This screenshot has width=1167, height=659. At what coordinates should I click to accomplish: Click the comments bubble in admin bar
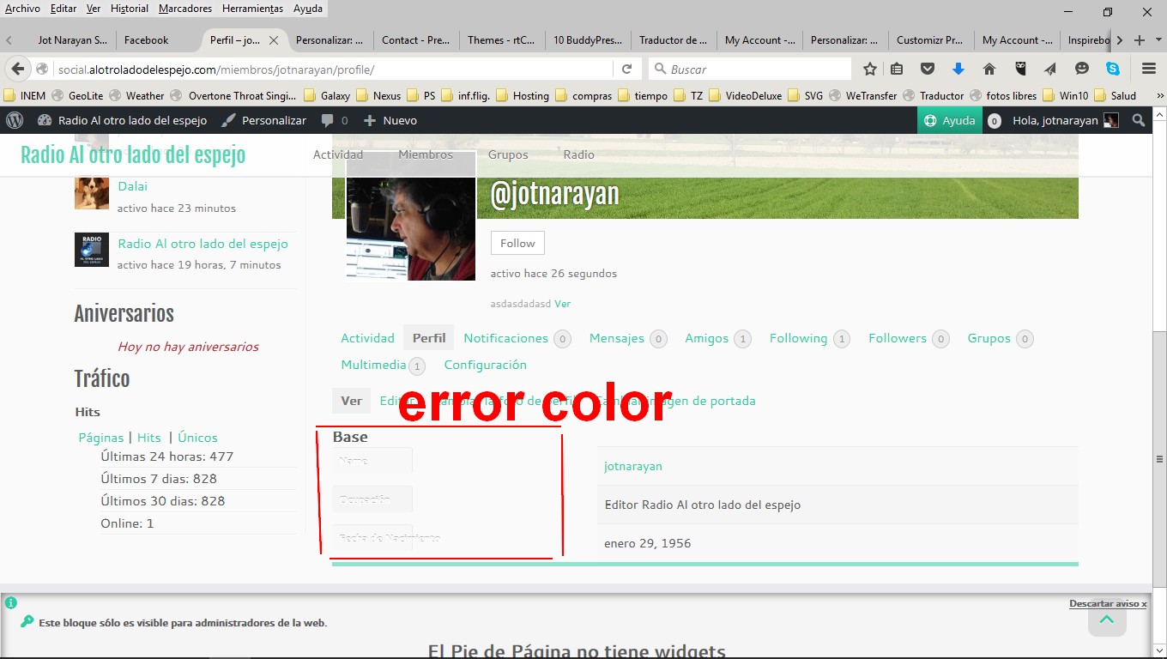[334, 121]
